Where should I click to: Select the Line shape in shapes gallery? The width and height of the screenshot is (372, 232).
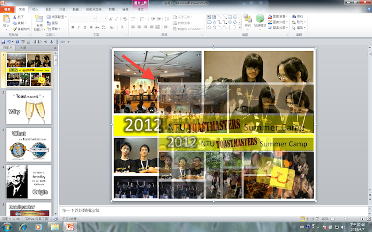220,17
